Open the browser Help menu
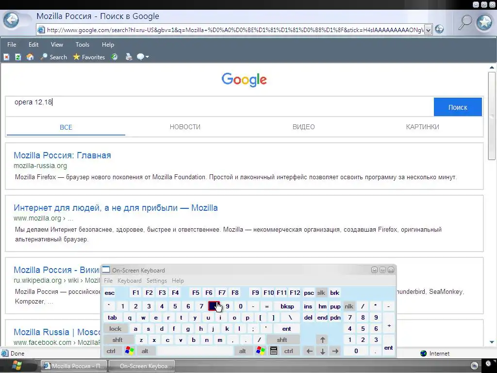The height and width of the screenshot is (373, 497). click(x=108, y=45)
